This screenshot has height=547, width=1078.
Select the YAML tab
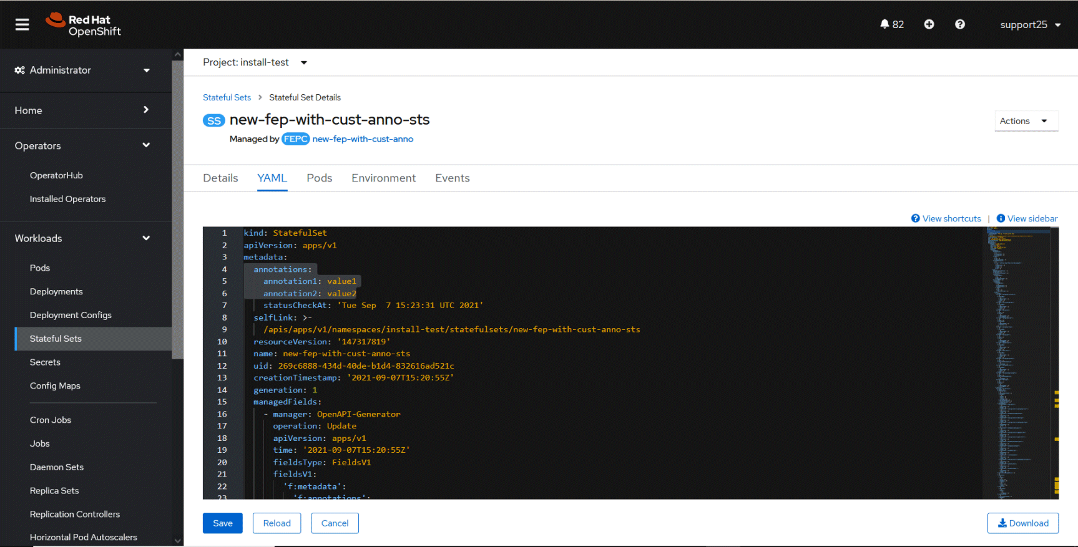click(272, 178)
